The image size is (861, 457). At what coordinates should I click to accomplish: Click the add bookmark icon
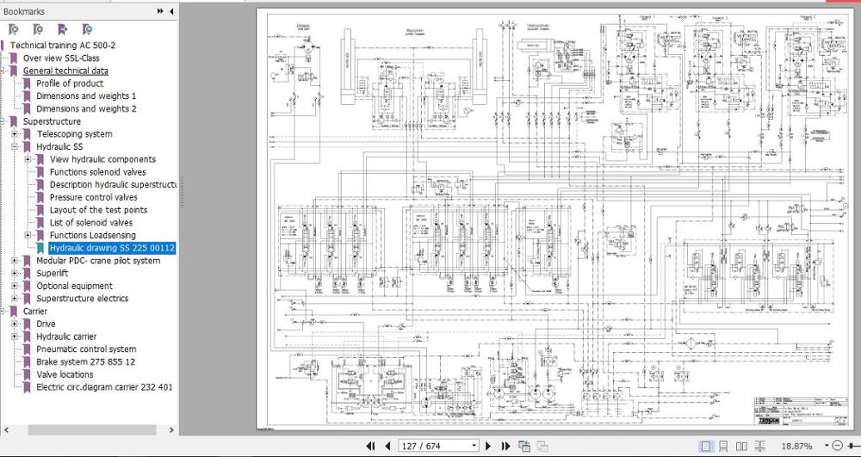click(38, 29)
